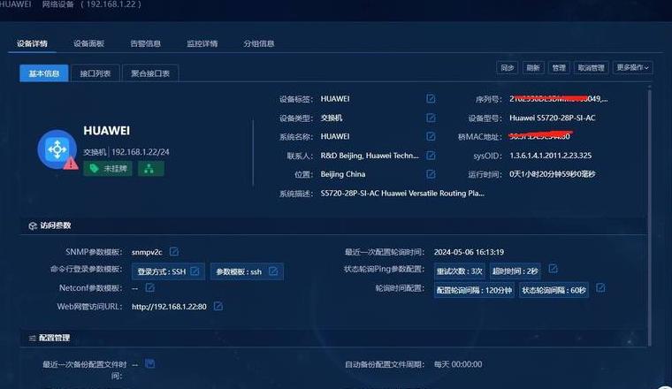The height and width of the screenshot is (389, 672).
Task: Select the 基本信息 sub-tab
Action: 43,73
